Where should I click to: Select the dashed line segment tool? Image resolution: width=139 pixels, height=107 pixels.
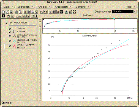(21, 16)
